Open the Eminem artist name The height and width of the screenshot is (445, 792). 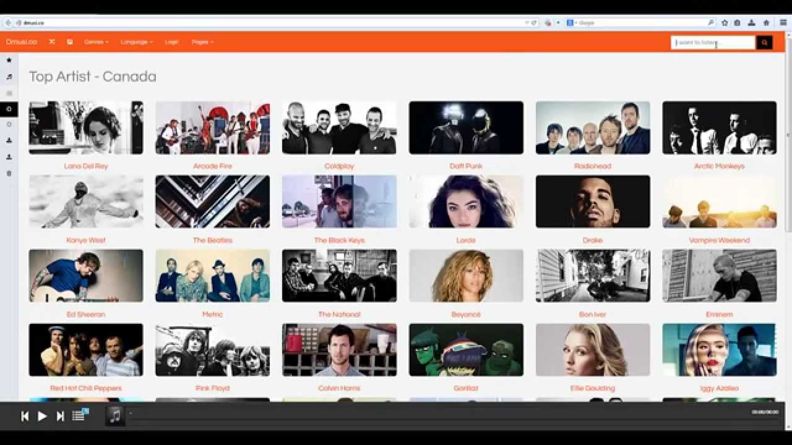pyautogui.click(x=719, y=315)
